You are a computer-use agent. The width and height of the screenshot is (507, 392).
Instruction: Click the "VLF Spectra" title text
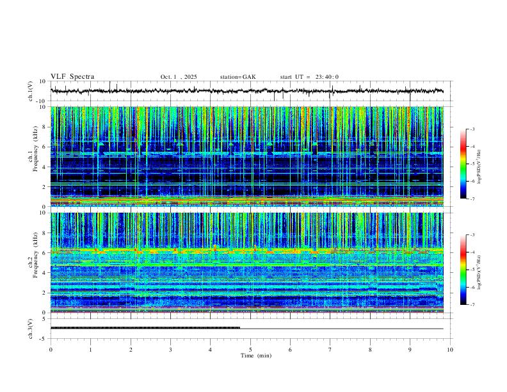[x=72, y=77]
